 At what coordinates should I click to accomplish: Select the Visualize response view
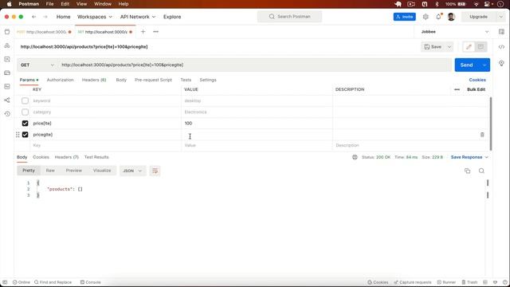coord(102,171)
